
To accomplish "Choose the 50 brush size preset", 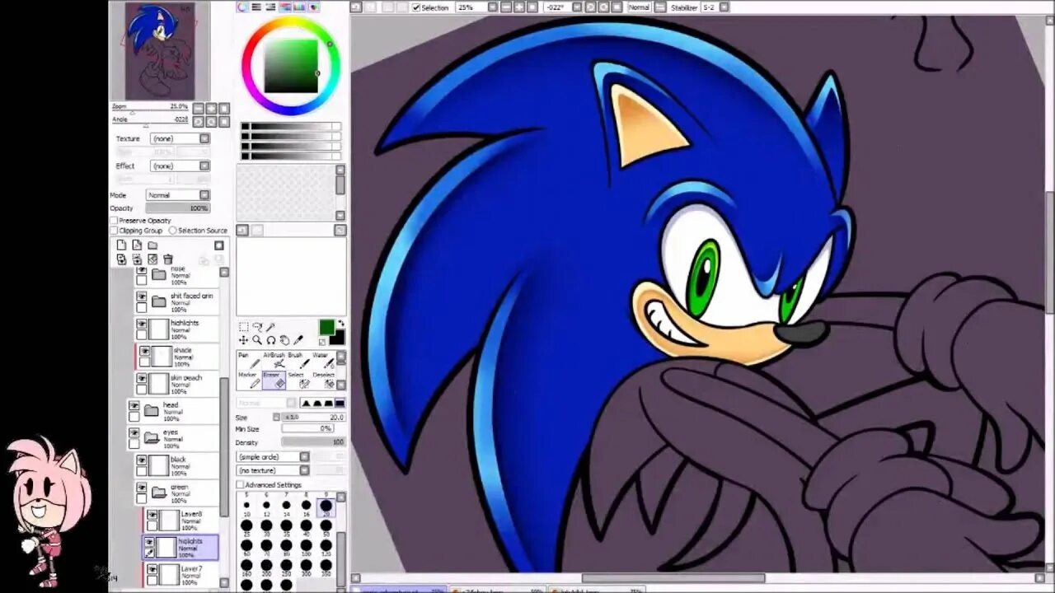I will tap(326, 528).
